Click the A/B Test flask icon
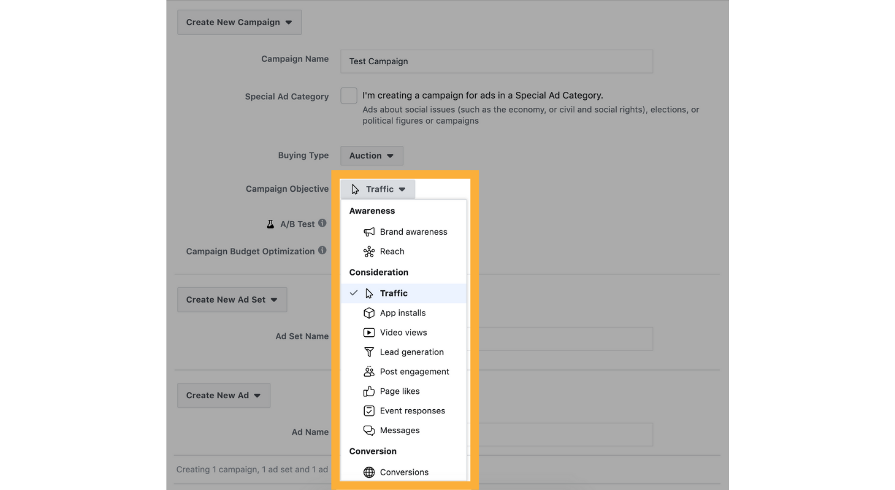The image size is (895, 490). [270, 224]
